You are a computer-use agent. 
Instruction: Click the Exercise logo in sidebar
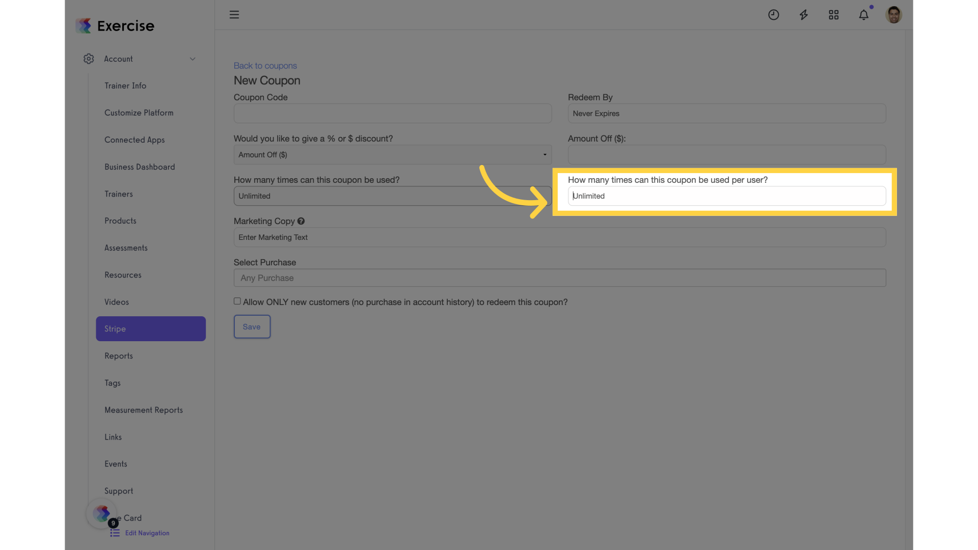tap(115, 25)
